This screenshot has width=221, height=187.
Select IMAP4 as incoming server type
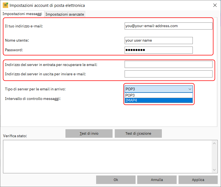[158, 100]
